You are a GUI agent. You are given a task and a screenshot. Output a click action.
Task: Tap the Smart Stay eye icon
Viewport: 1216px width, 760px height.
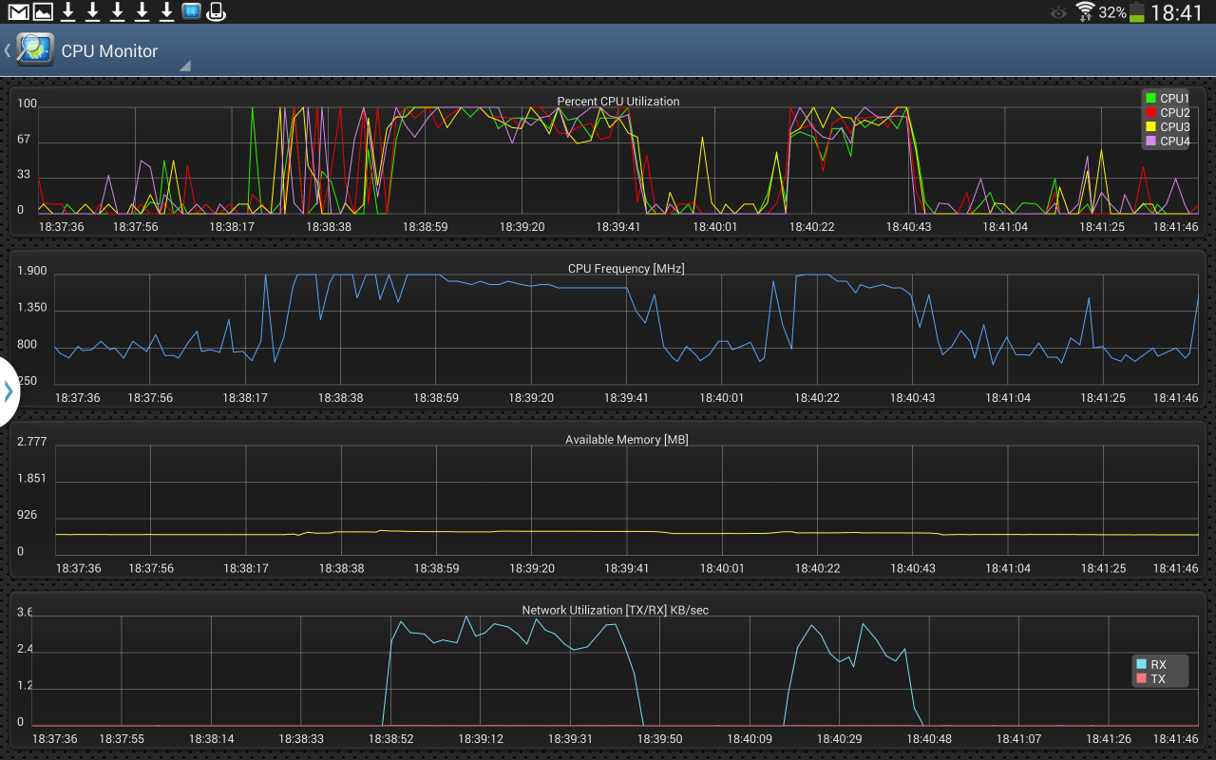pos(1058,13)
